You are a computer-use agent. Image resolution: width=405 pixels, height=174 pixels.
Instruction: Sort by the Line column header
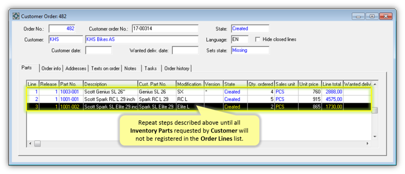pos(33,84)
